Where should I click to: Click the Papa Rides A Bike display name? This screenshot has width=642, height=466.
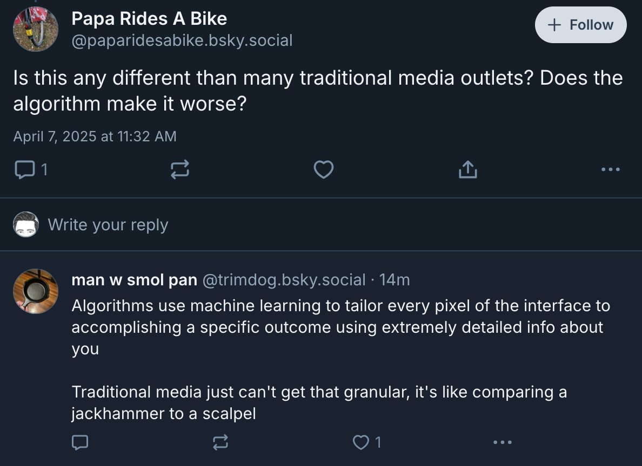point(149,19)
